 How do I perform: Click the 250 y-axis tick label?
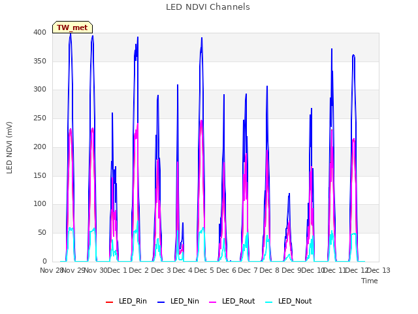40,118
